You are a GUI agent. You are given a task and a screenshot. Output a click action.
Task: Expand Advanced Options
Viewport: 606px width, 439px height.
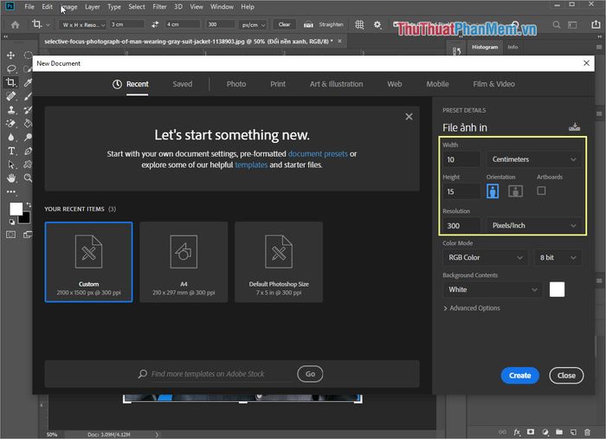point(472,308)
